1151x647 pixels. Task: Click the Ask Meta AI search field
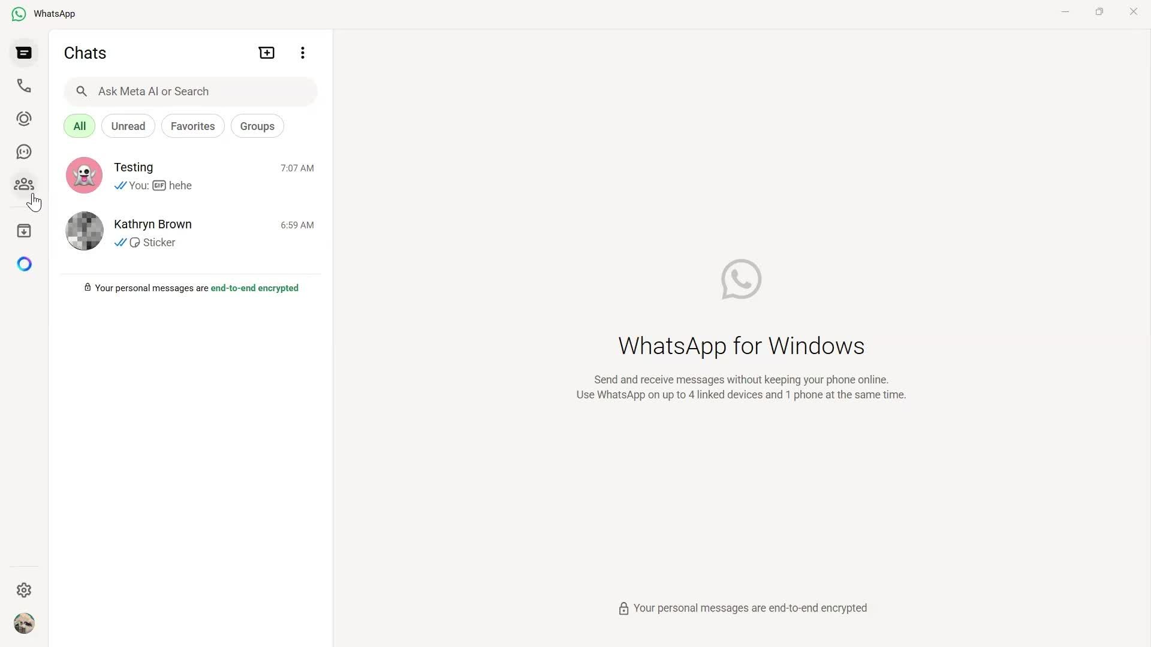pyautogui.click(x=191, y=91)
